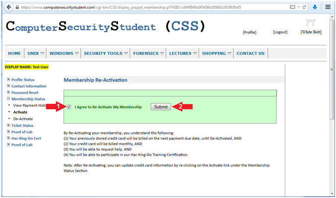Toggle I Agree to Re-Activate My Membership checkbox

coord(69,107)
